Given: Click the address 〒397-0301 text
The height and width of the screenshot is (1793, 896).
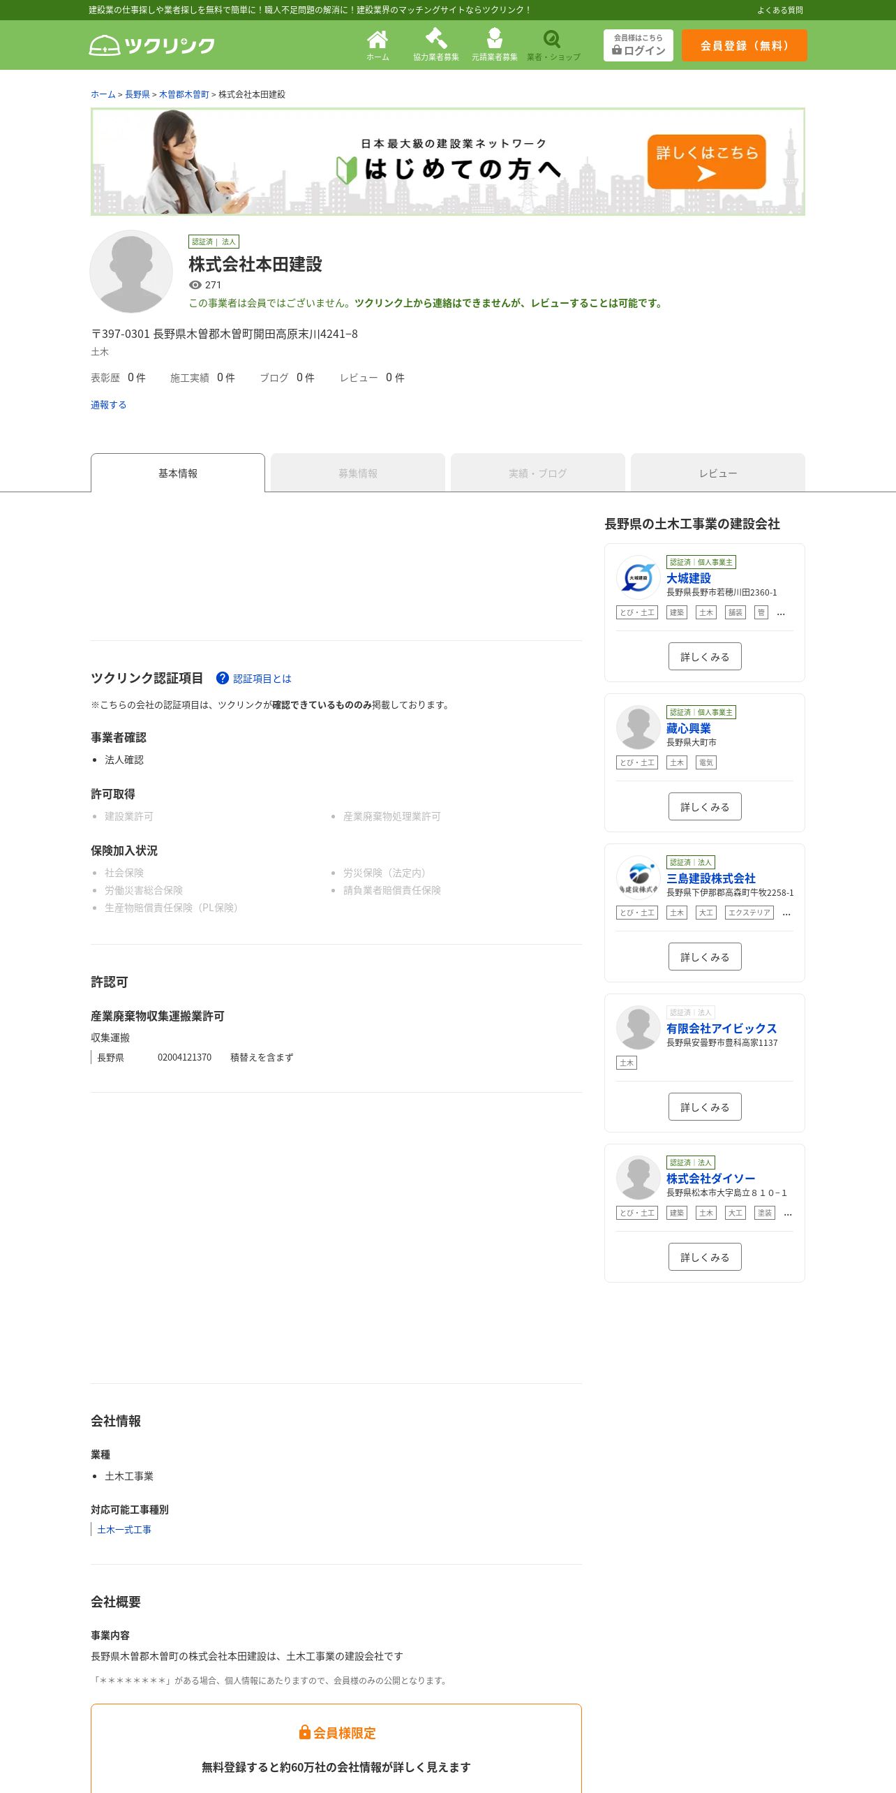Looking at the screenshot, I should coord(225,334).
